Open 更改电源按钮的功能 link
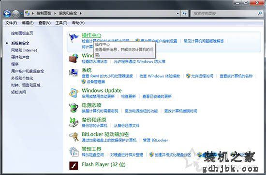266x175 pixels. pyautogui.click(x=141, y=111)
